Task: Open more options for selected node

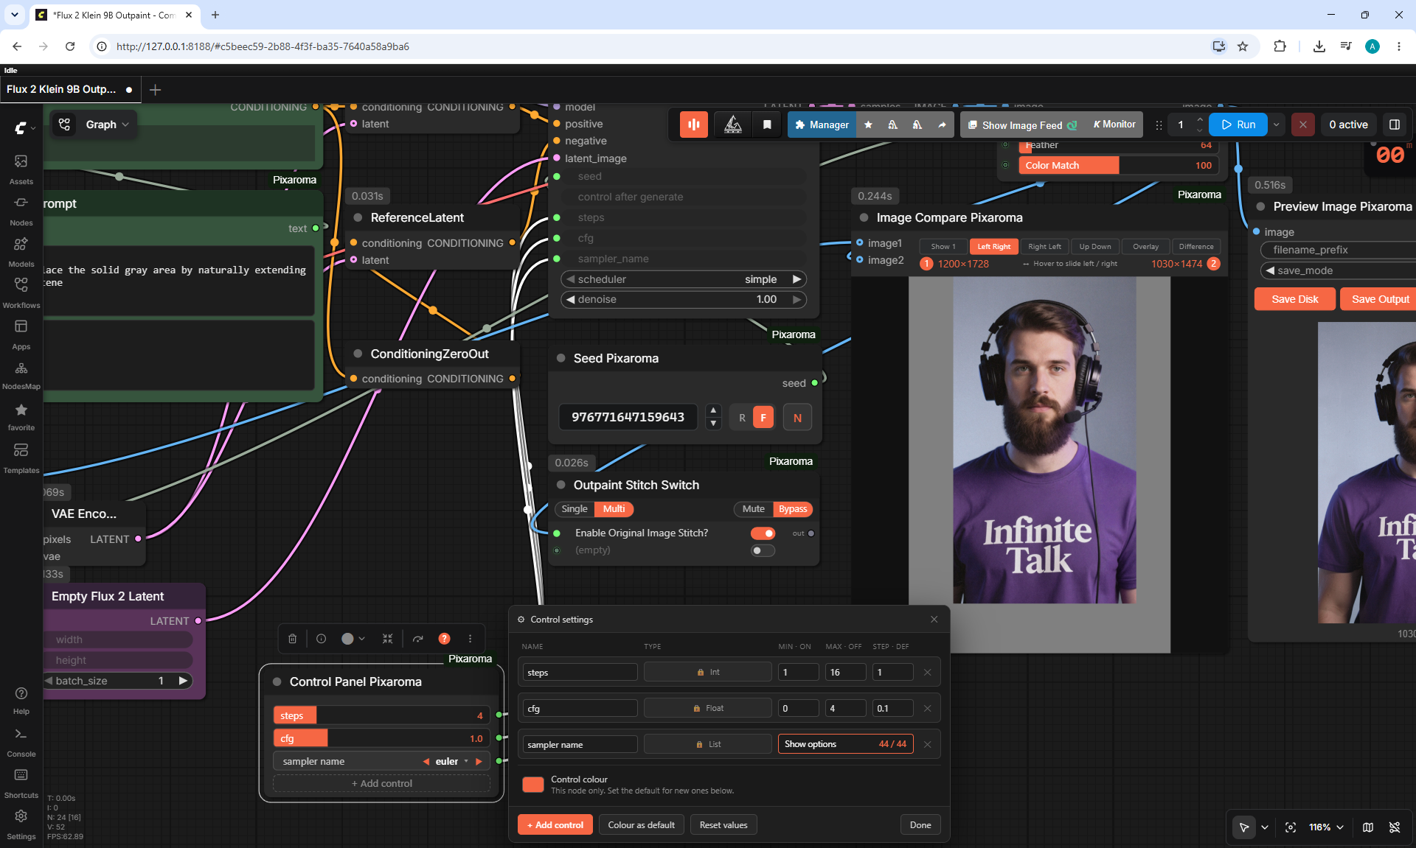Action: pyautogui.click(x=470, y=639)
